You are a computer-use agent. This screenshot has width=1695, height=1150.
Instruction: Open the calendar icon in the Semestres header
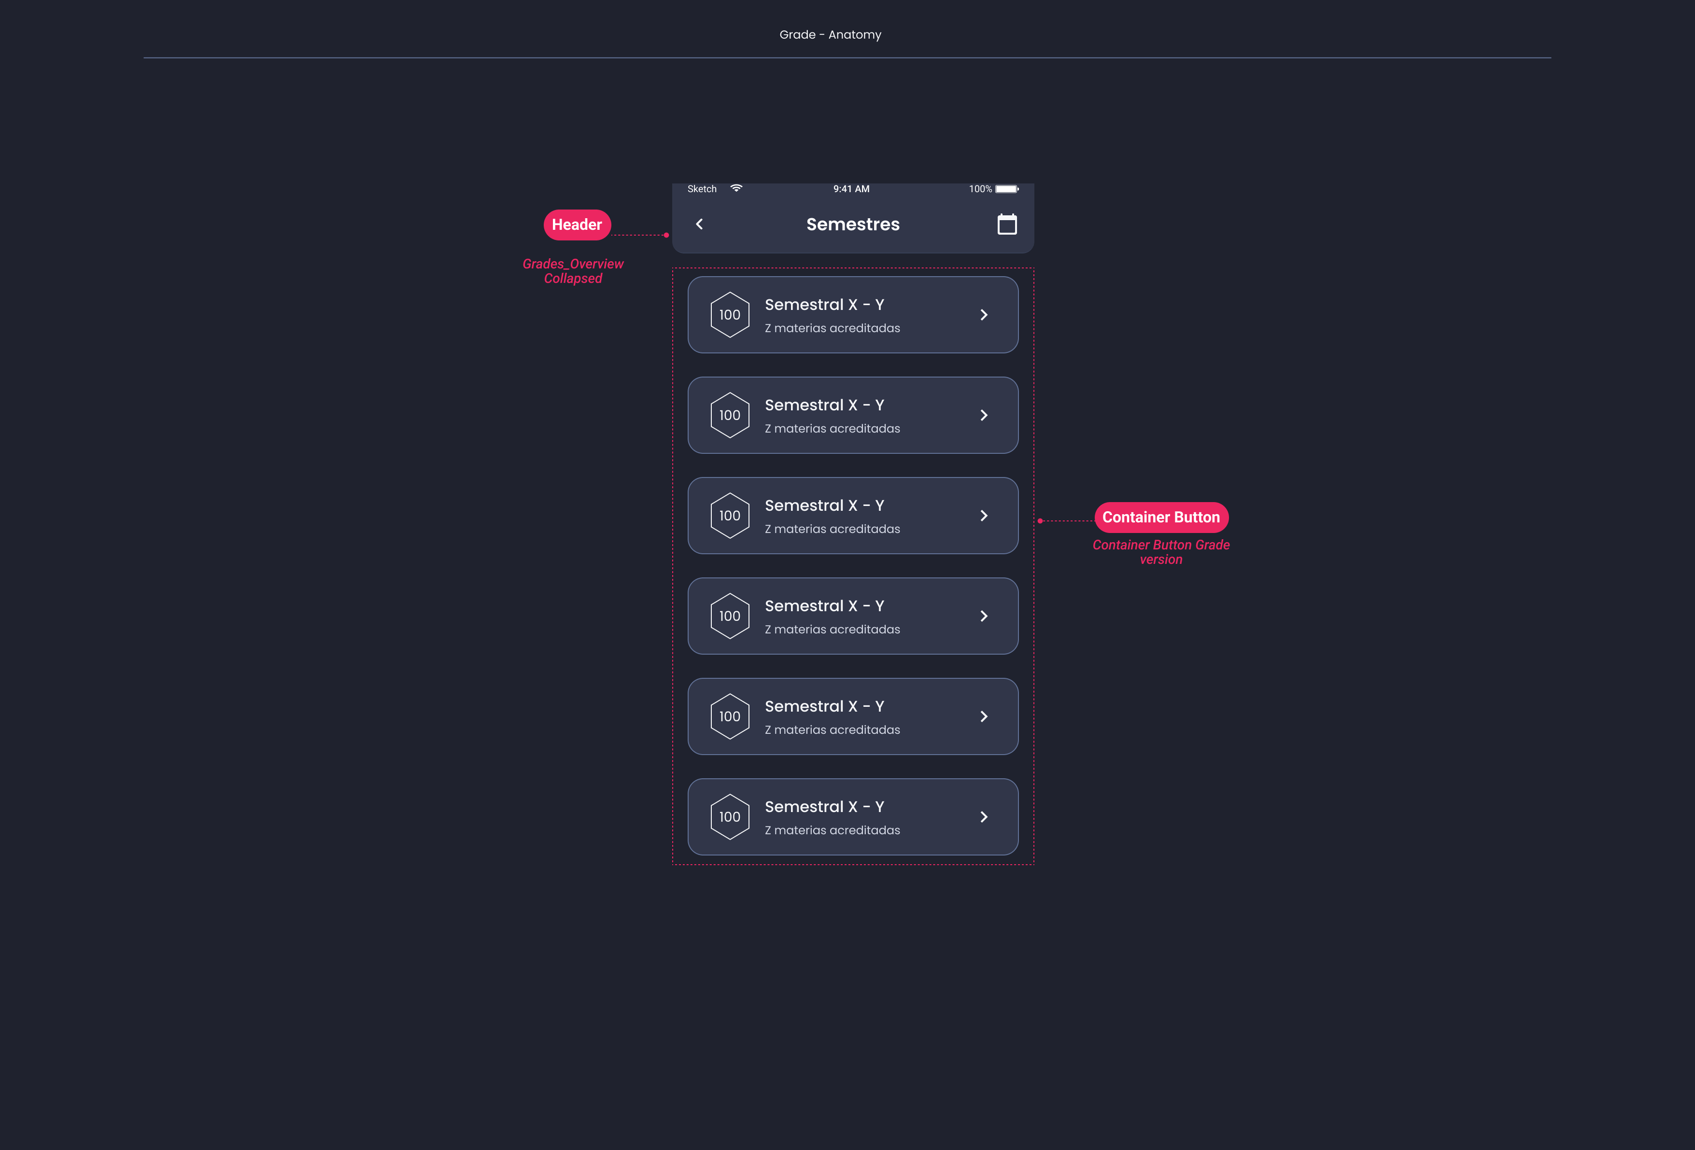(1006, 224)
